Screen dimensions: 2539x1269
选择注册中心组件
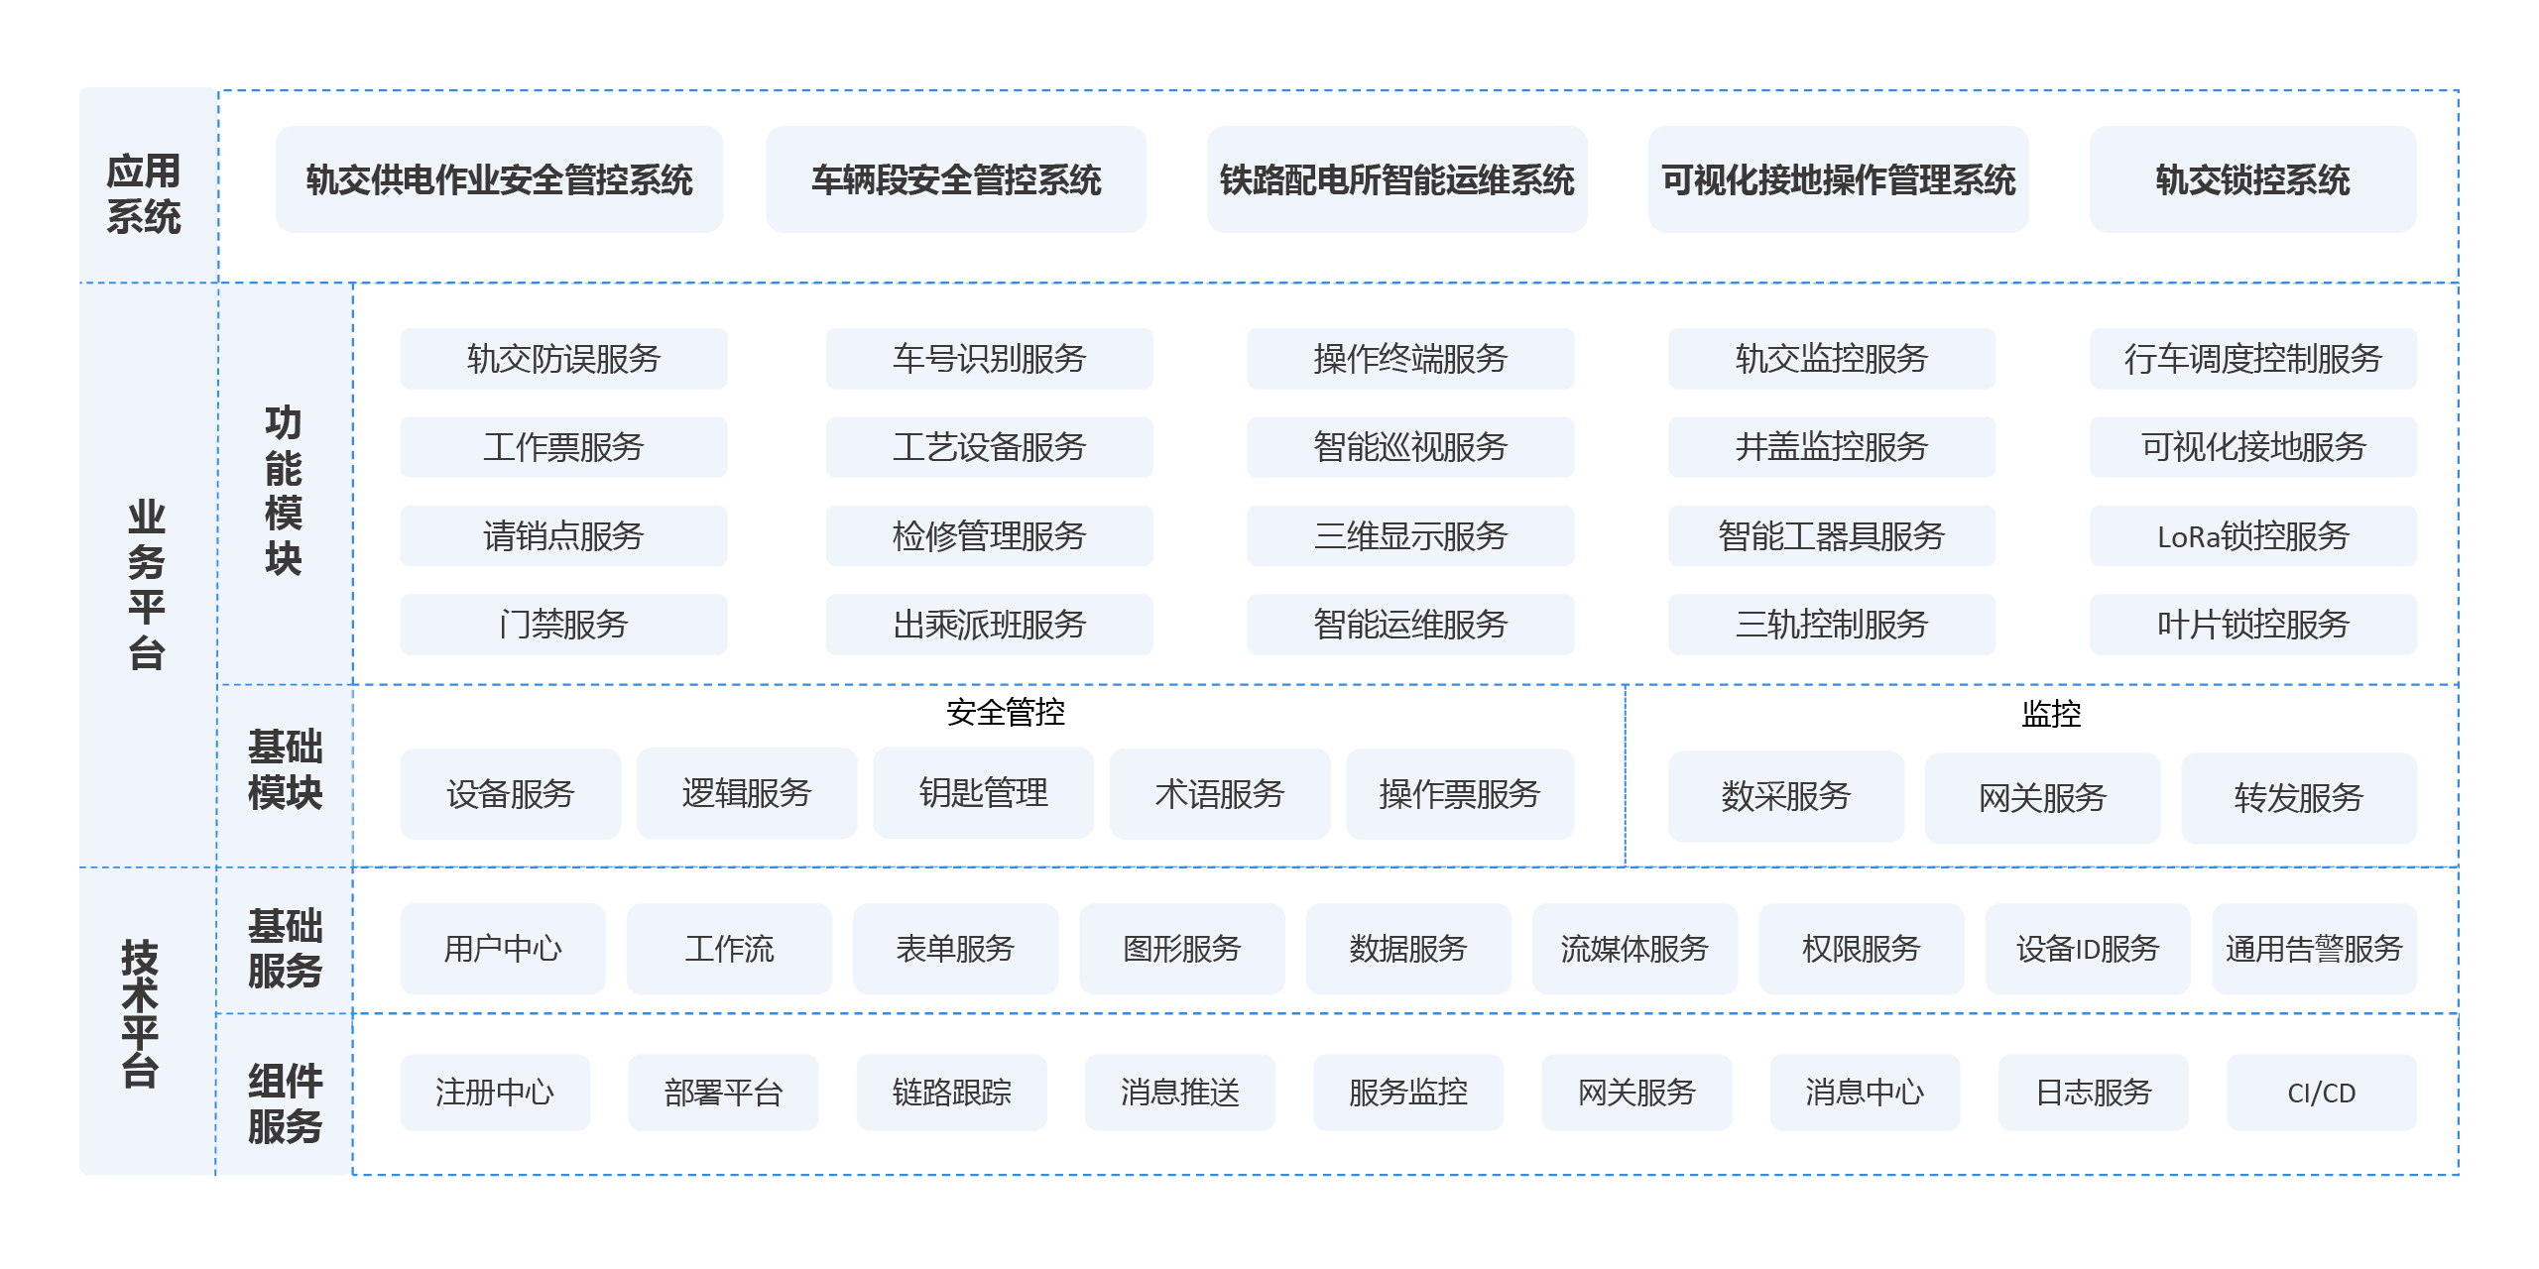494,1094
